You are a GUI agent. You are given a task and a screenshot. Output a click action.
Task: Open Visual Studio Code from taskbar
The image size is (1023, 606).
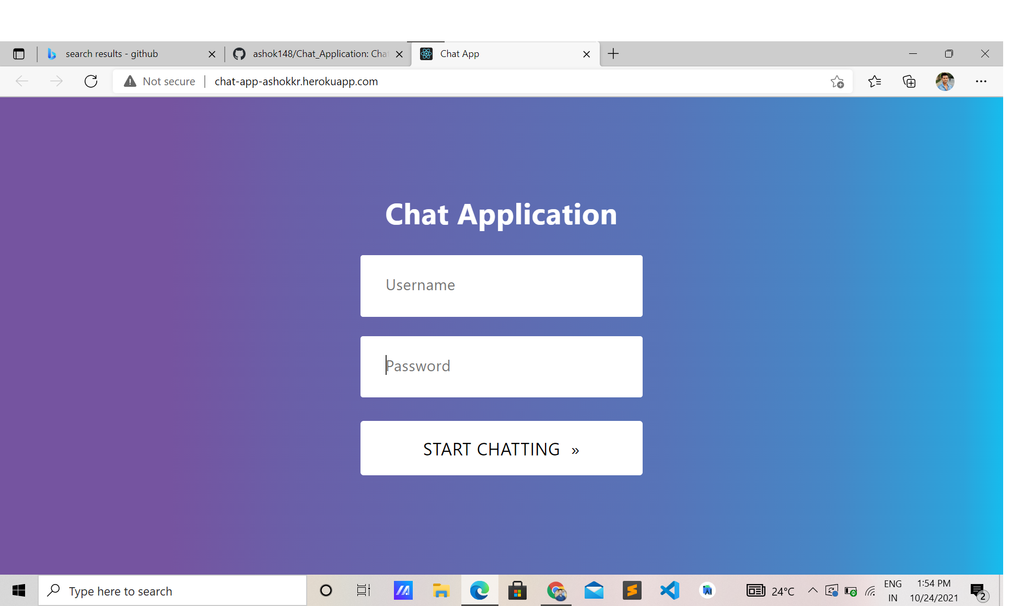click(x=670, y=590)
